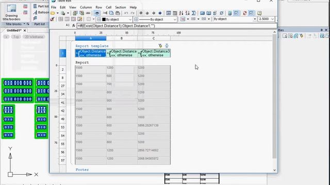Click the Part list panel label
Image resolution: width=330 pixels, height=185 pixels.
[x=40, y=24]
